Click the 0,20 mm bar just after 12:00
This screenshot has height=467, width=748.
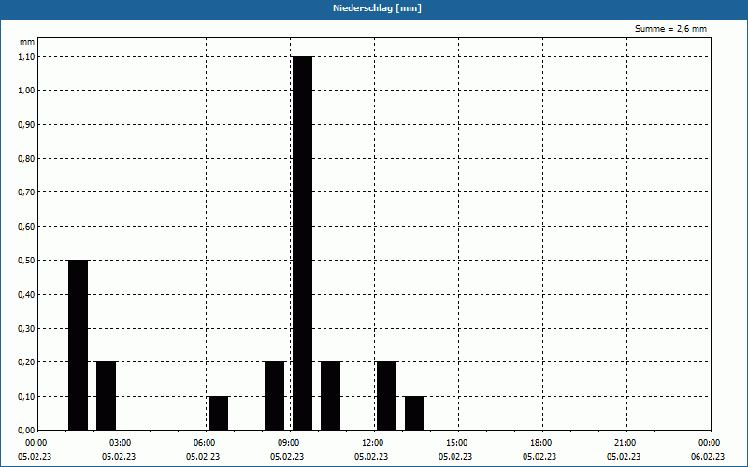click(x=386, y=396)
